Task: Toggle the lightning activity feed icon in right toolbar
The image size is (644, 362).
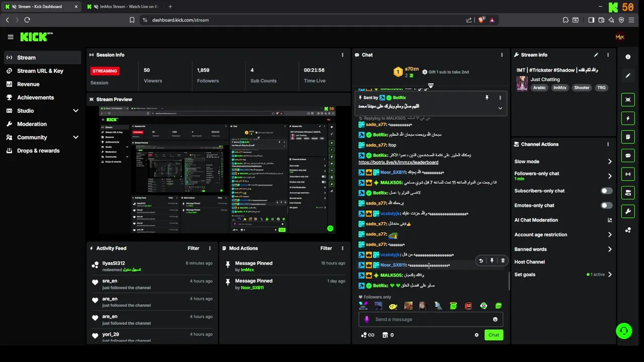Action: click(628, 119)
